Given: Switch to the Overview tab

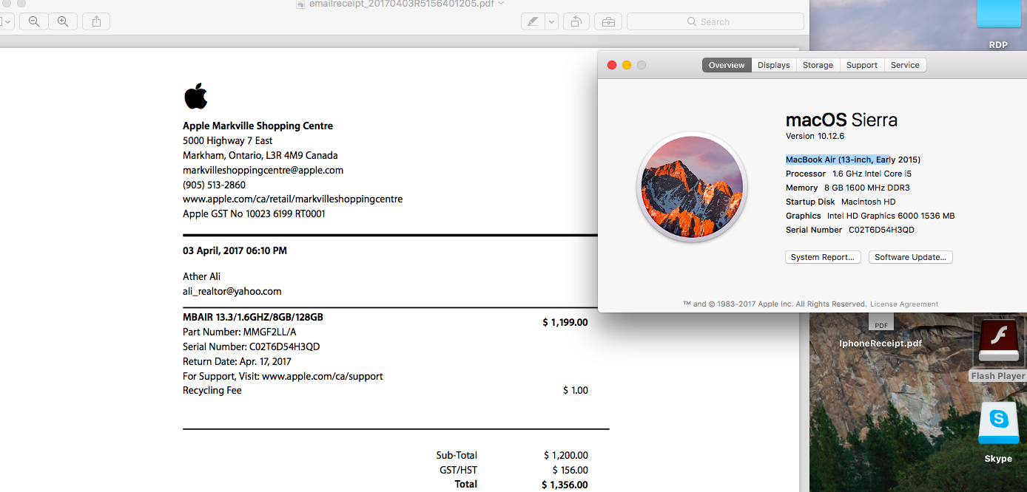Looking at the screenshot, I should (x=727, y=65).
